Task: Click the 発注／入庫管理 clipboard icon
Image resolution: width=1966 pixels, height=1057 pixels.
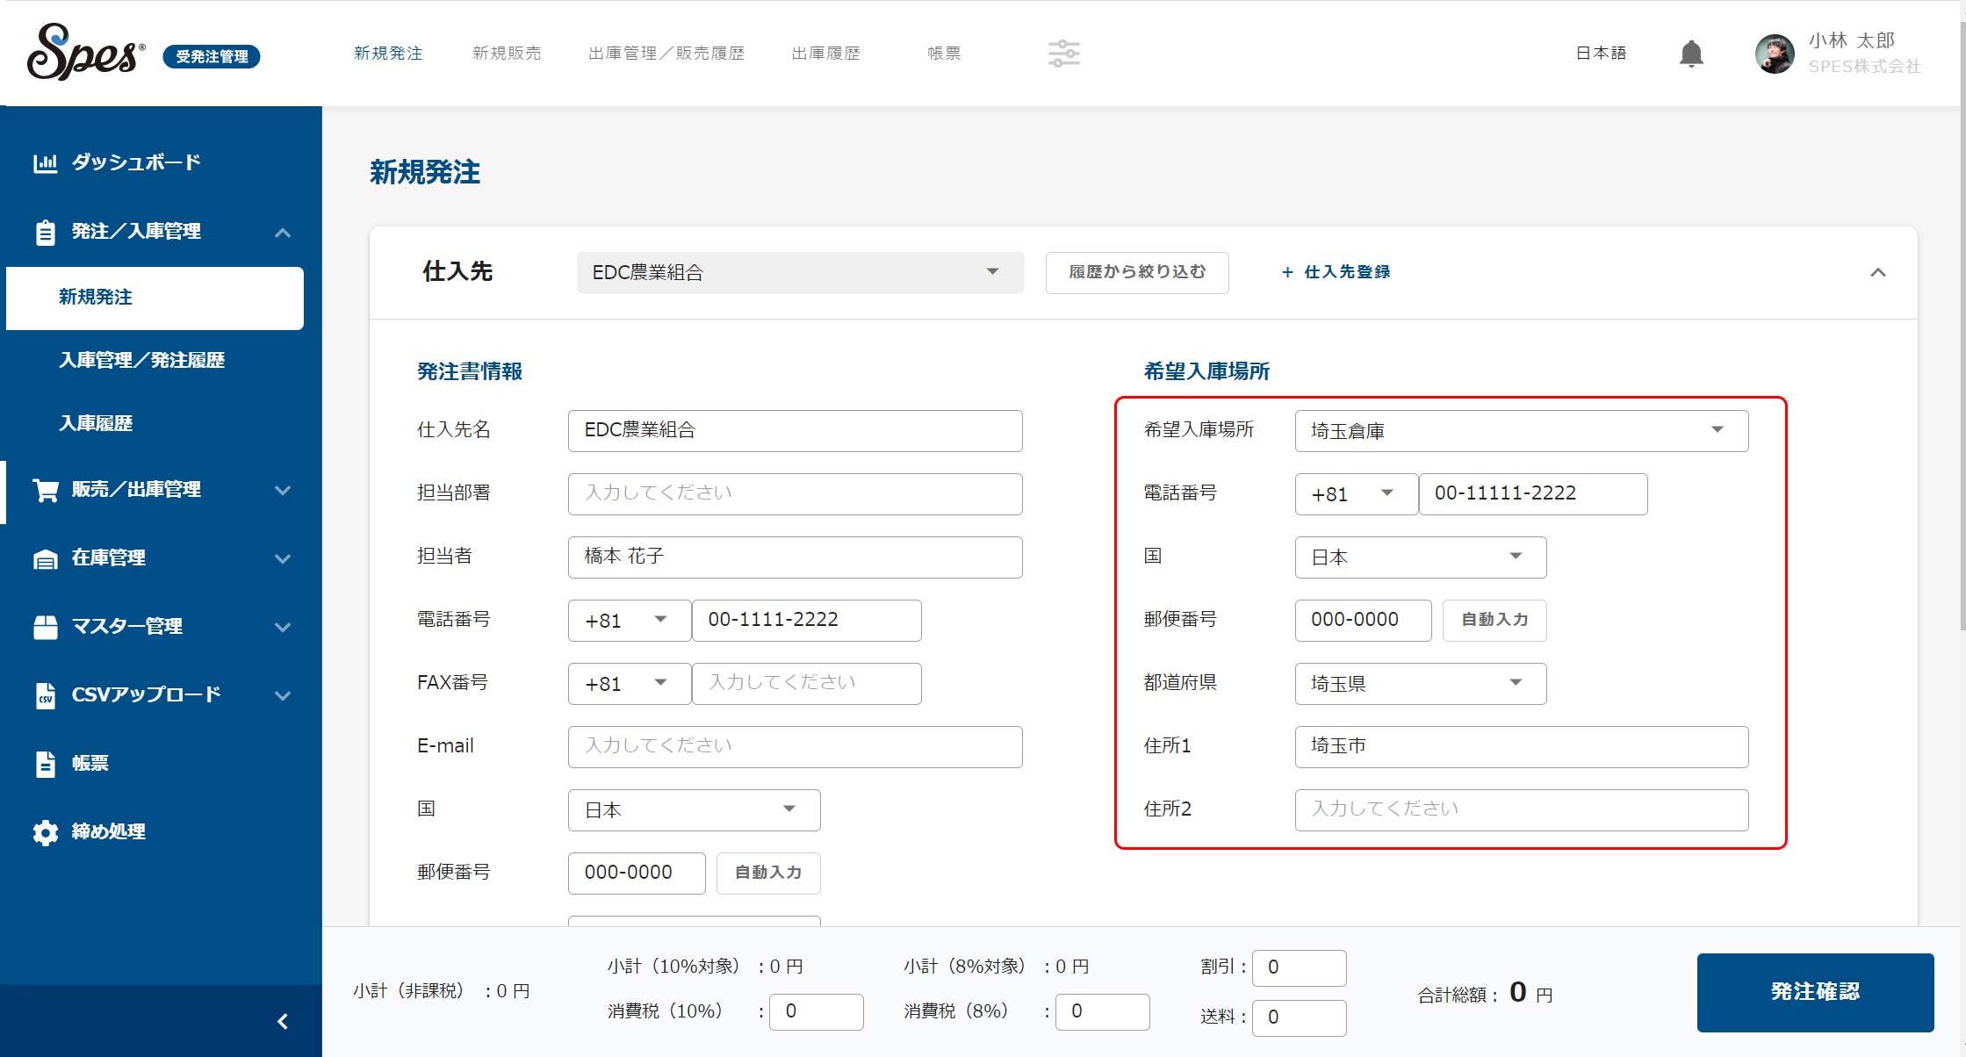Action: (45, 233)
